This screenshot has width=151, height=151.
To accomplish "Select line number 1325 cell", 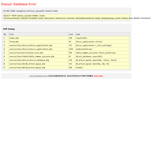I will (x=72, y=49).
